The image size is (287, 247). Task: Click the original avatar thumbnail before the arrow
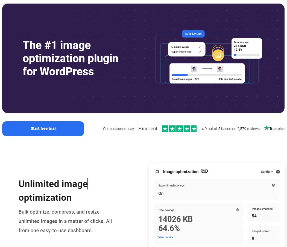point(194,69)
